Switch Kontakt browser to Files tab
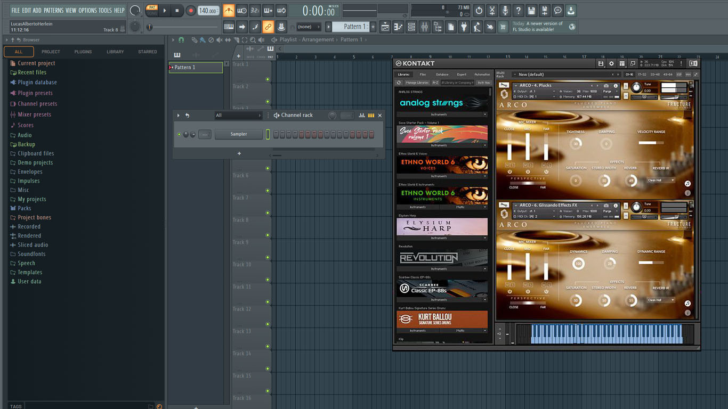The image size is (728, 409). pyautogui.click(x=423, y=75)
